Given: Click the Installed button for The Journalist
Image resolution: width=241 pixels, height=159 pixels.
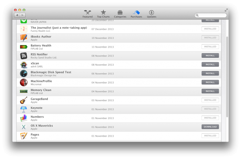Looking at the screenshot, I should (210, 29).
